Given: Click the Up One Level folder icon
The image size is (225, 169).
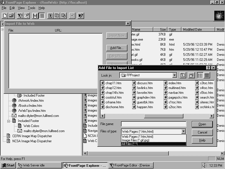Looking at the screenshot, I should coord(183,75).
